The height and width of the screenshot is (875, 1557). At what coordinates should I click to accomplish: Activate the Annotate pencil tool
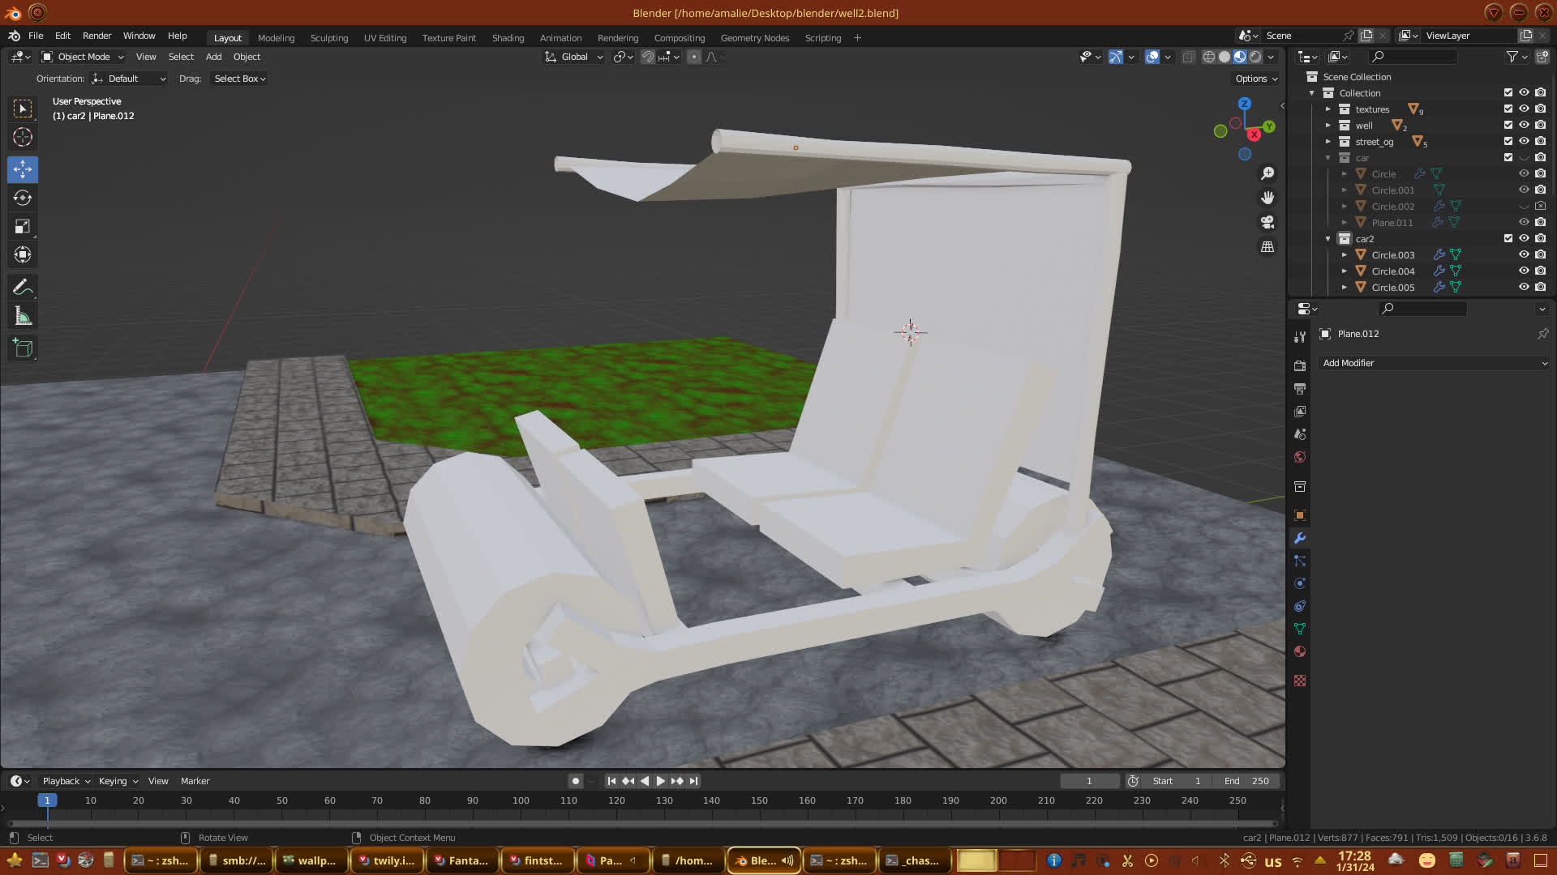23,287
